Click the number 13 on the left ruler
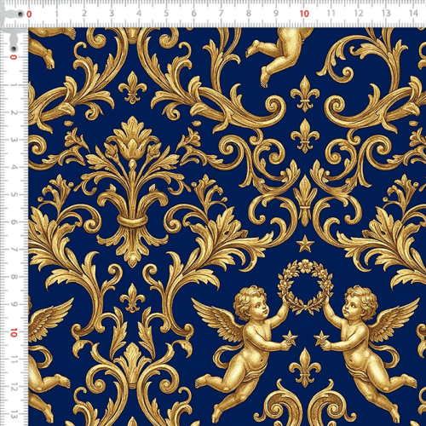Screen dimensions: 426x426 (14, 415)
